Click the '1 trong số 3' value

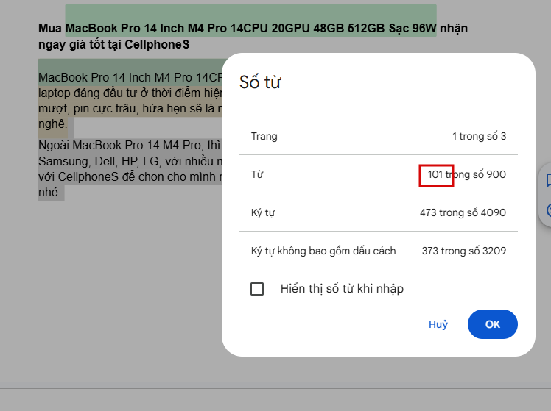click(479, 136)
